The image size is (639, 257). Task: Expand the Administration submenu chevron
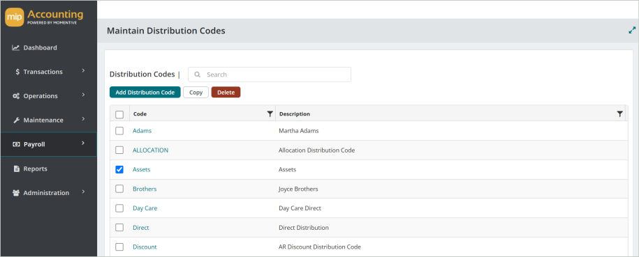point(83,192)
